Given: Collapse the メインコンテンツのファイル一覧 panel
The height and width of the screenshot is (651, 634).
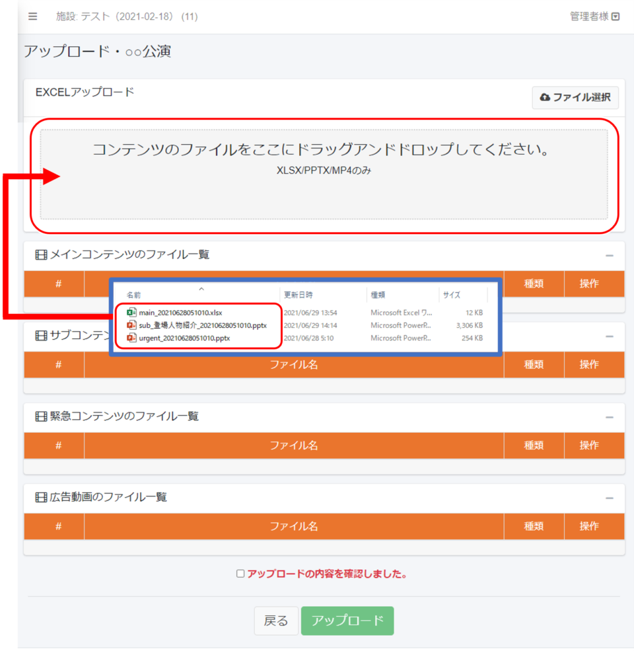Looking at the screenshot, I should (609, 256).
